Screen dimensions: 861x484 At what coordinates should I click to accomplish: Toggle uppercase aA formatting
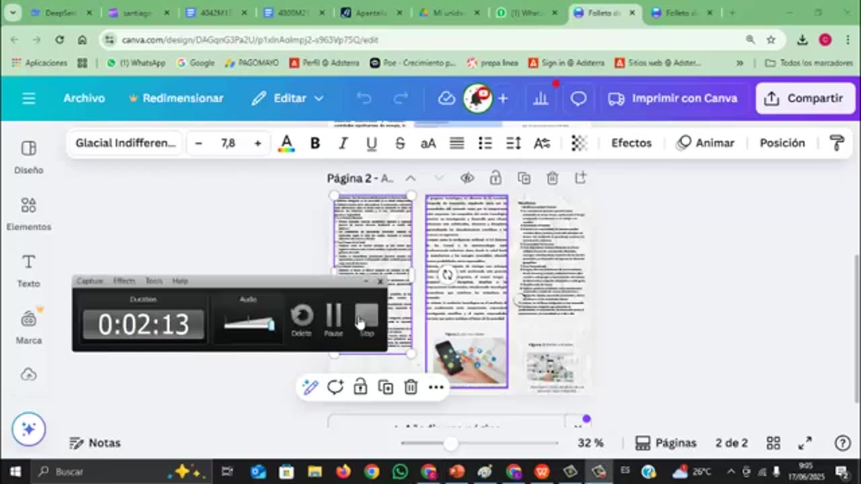(x=428, y=143)
